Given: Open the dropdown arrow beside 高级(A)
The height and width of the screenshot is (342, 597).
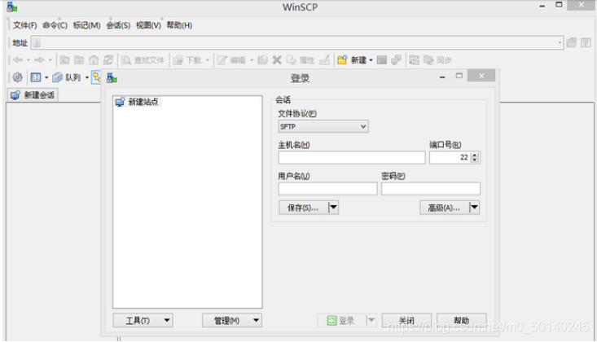Looking at the screenshot, I should point(474,207).
